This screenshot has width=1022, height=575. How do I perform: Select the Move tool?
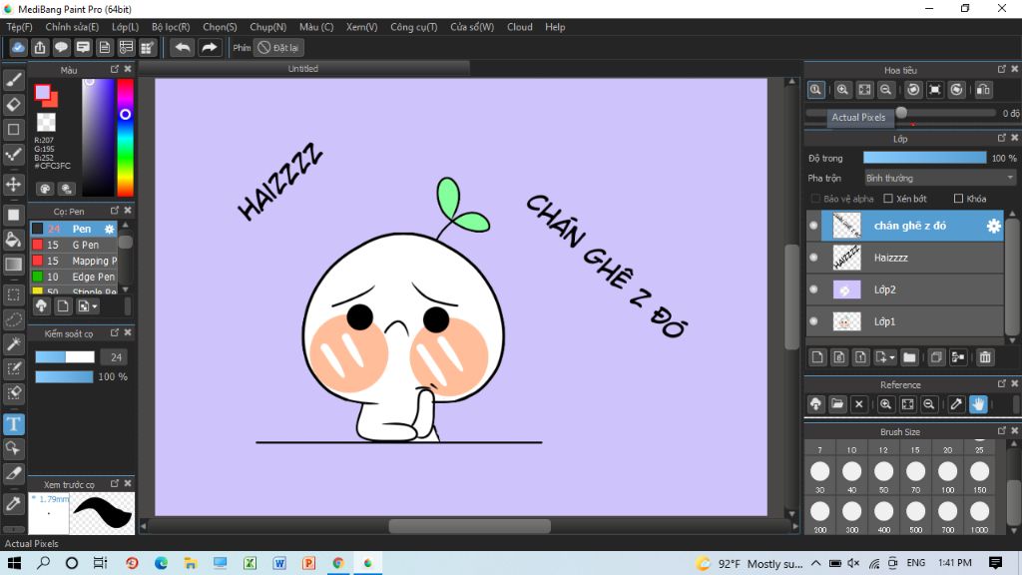[14, 185]
